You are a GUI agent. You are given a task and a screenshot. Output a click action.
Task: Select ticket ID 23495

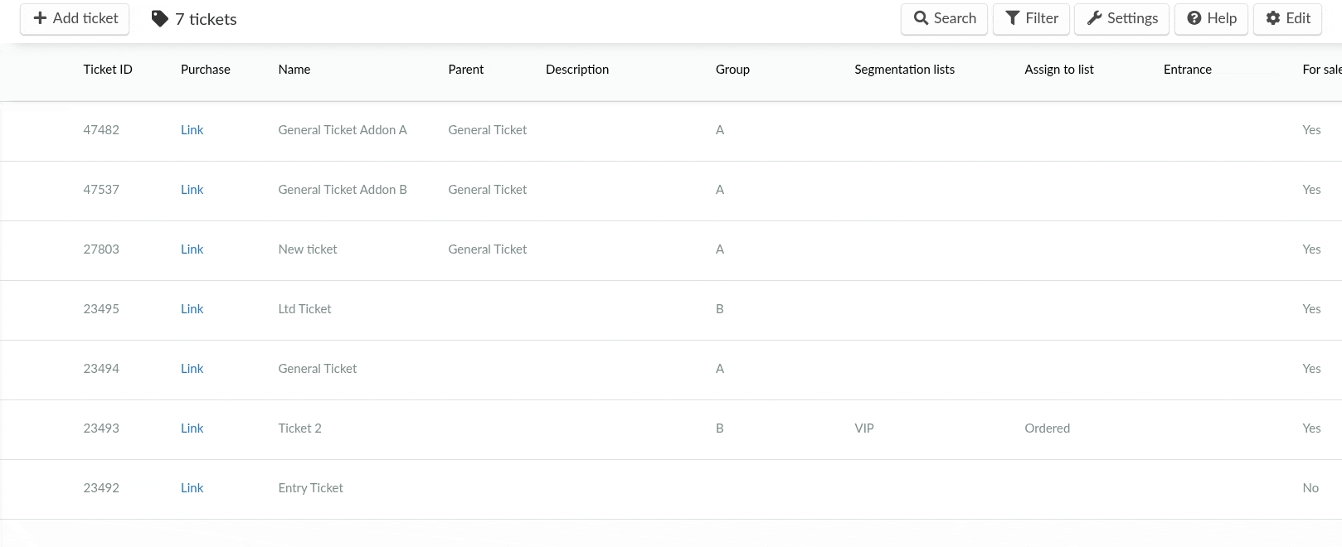pyautogui.click(x=101, y=309)
